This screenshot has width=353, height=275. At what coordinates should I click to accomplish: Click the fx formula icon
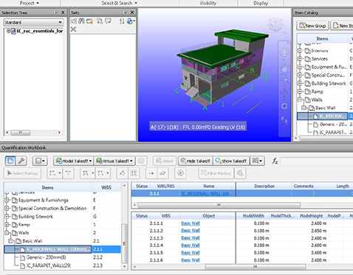(x=275, y=161)
